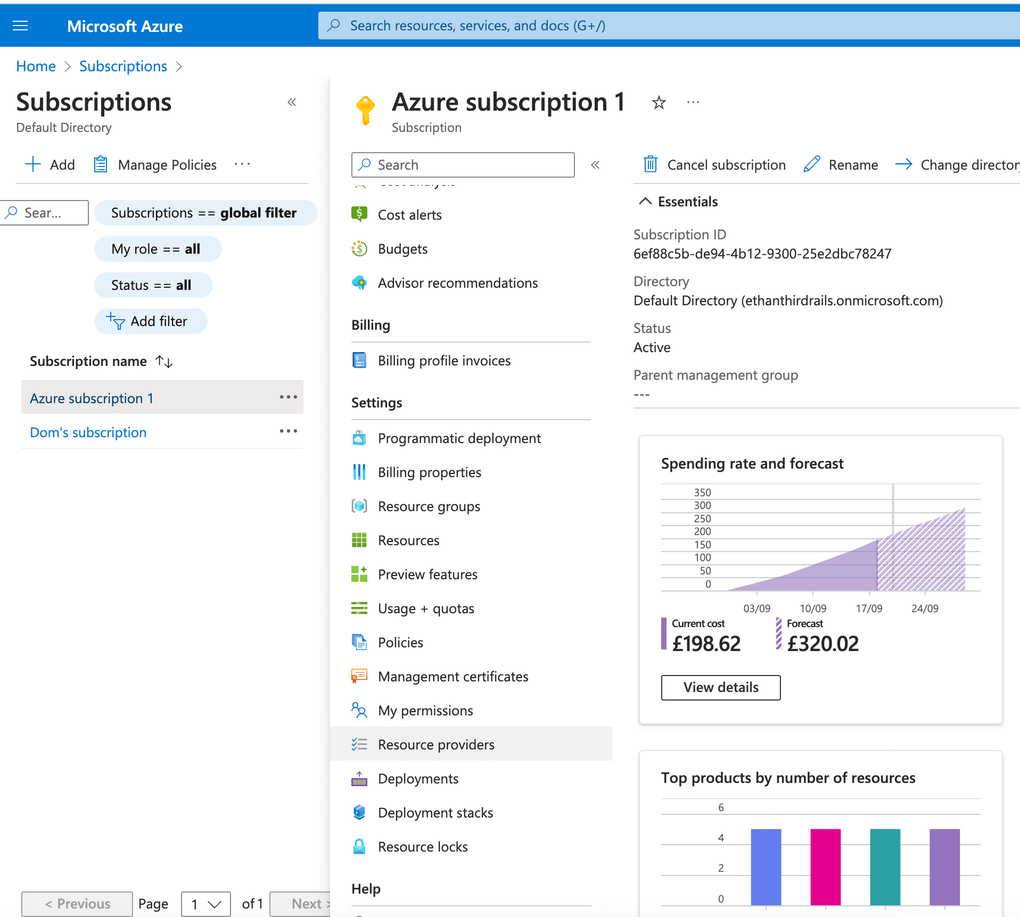Click the Resource locks padlock icon
Image resolution: width=1020 pixels, height=917 pixels.
[x=359, y=846]
